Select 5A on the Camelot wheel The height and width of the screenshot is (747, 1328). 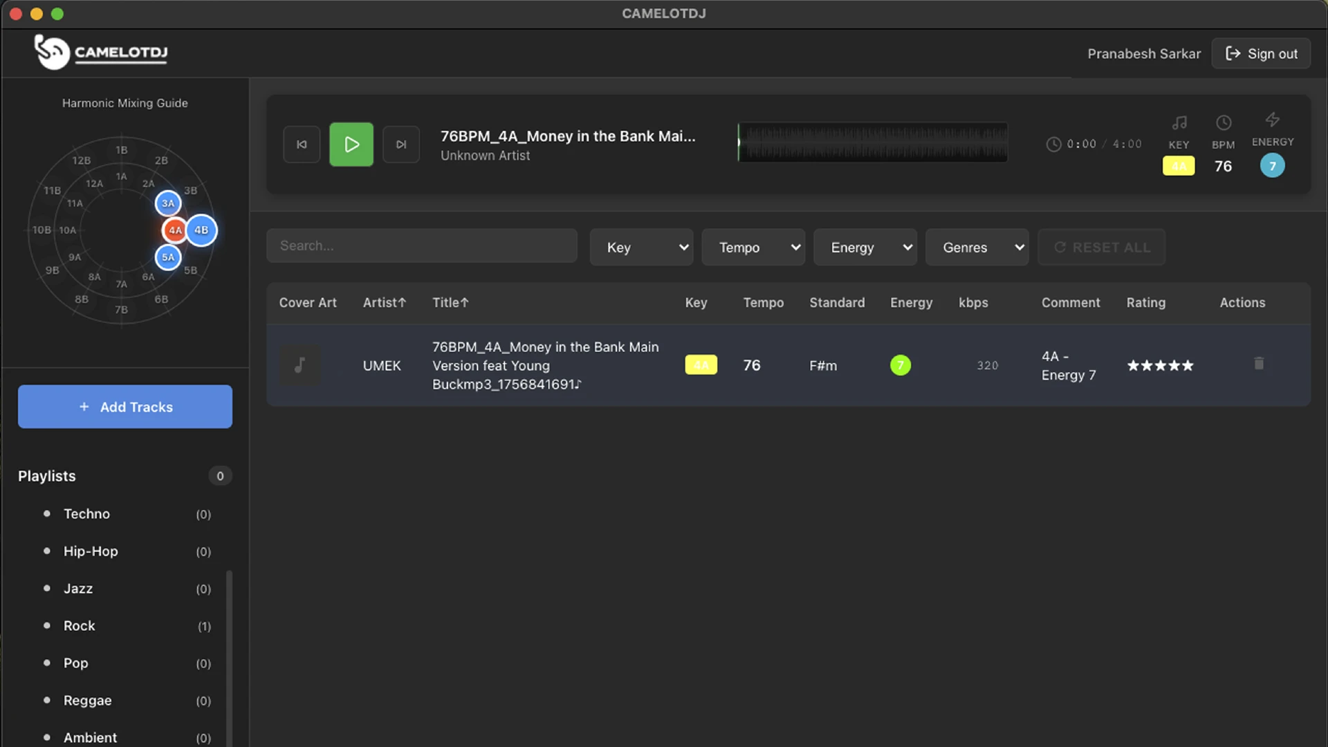click(168, 257)
